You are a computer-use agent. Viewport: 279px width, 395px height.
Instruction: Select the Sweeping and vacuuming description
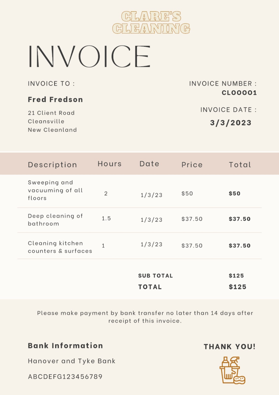pos(55,190)
